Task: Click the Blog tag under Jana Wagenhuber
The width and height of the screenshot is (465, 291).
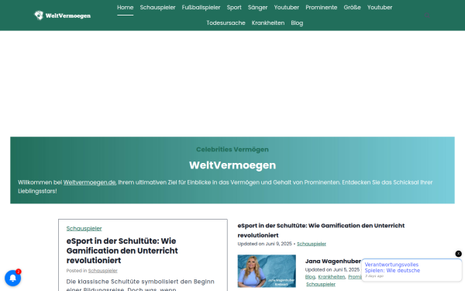Action: 310,277
